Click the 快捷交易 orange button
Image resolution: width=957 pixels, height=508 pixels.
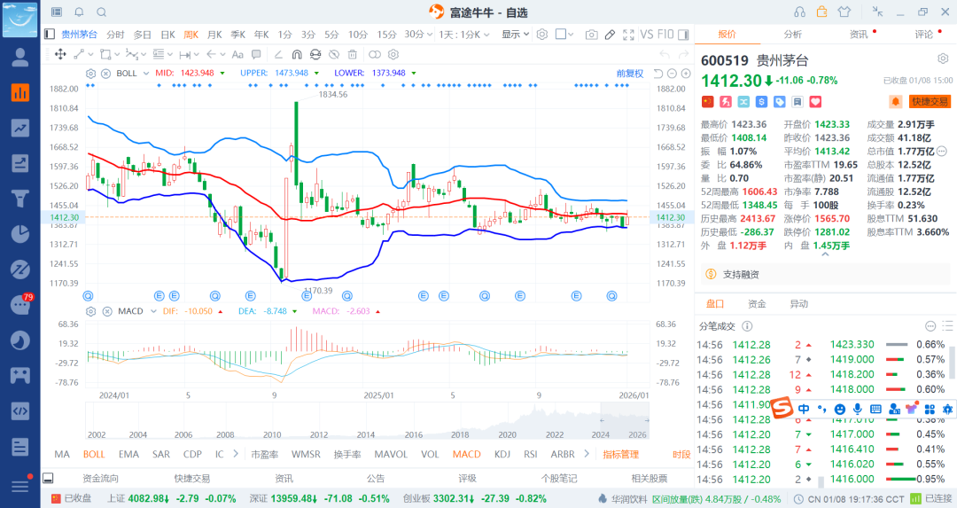tap(930, 102)
